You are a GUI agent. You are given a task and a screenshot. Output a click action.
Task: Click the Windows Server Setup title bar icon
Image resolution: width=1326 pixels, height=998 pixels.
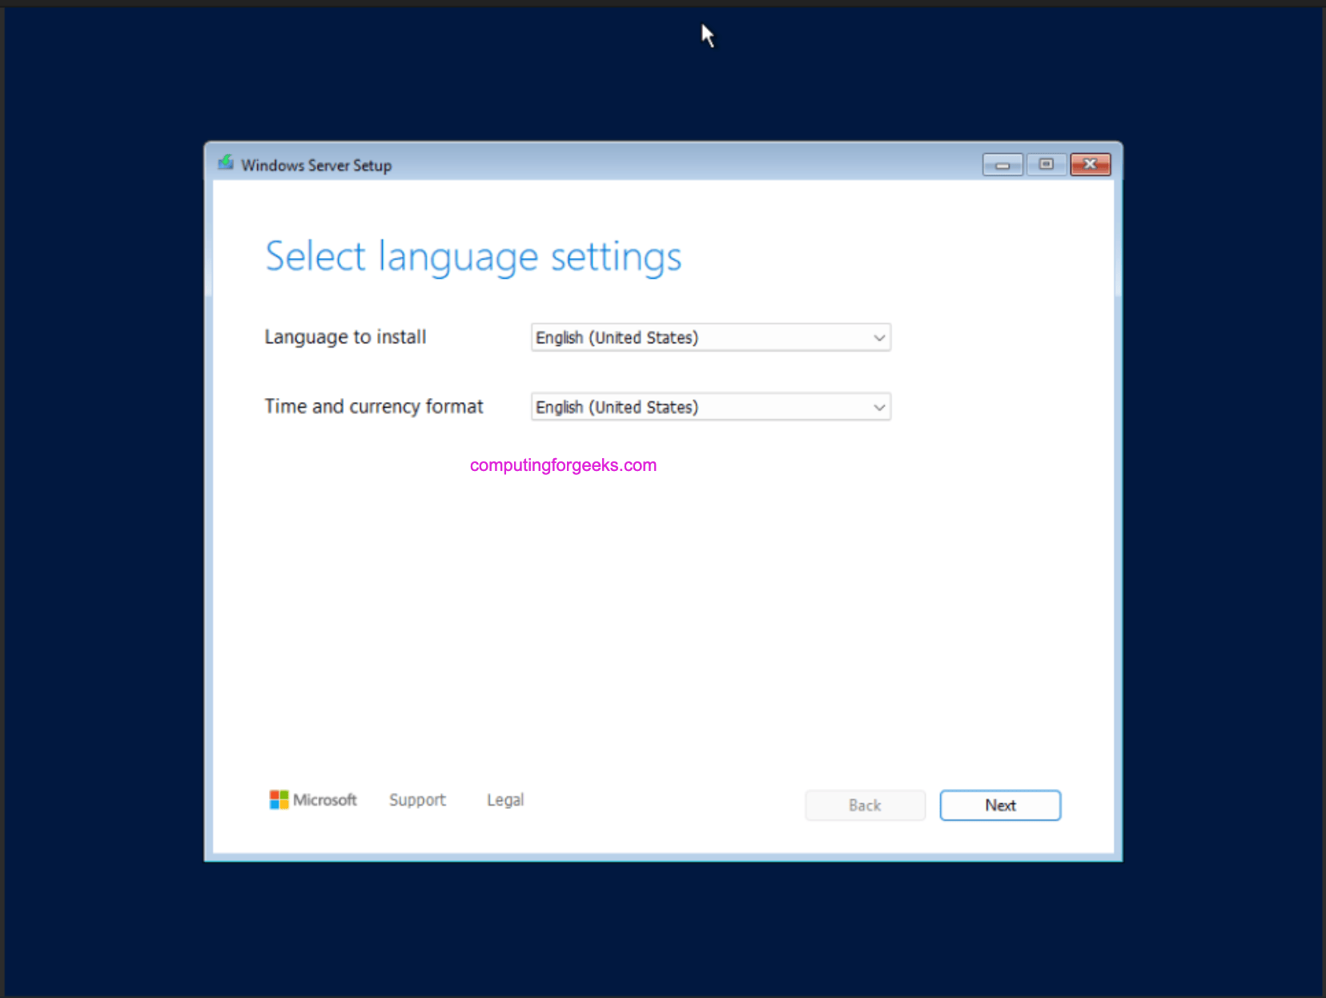pyautogui.click(x=226, y=163)
